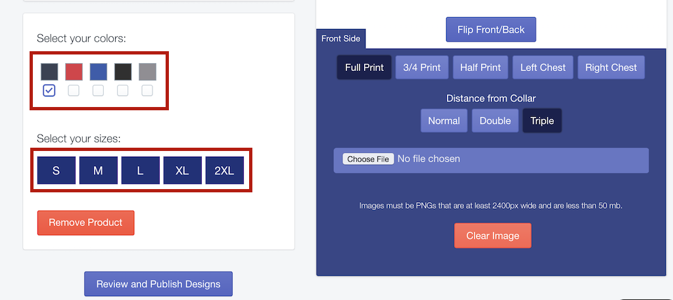Select the 3/4 Print option
Screen dimensions: 673x300
tap(422, 67)
